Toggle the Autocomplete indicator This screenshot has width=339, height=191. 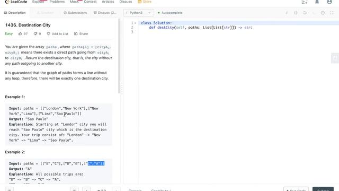(170, 13)
